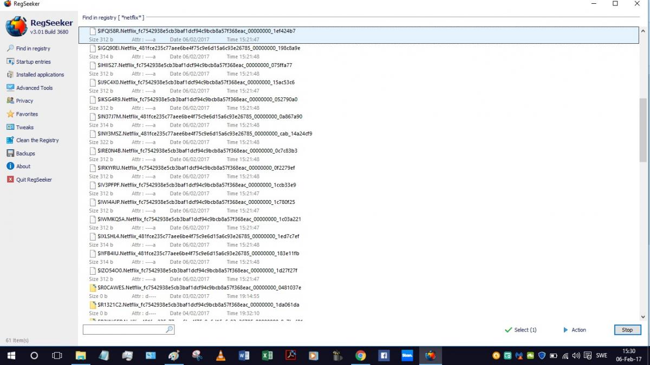Select the $IZO54O0.Netflix result row
The width and height of the screenshot is (650, 365).
359,275
